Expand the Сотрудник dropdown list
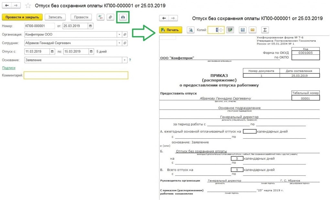This screenshot has width=331, height=200. click(119, 43)
